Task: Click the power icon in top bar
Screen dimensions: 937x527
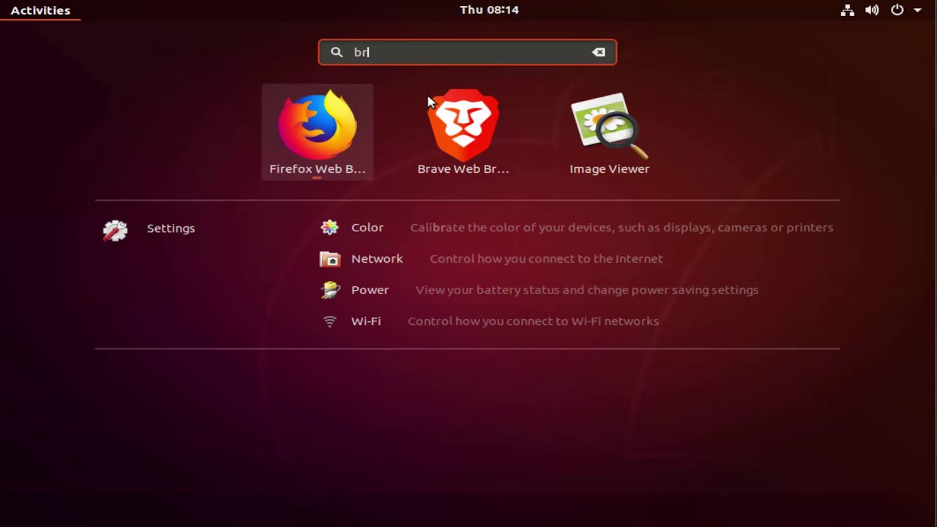Action: point(897,10)
